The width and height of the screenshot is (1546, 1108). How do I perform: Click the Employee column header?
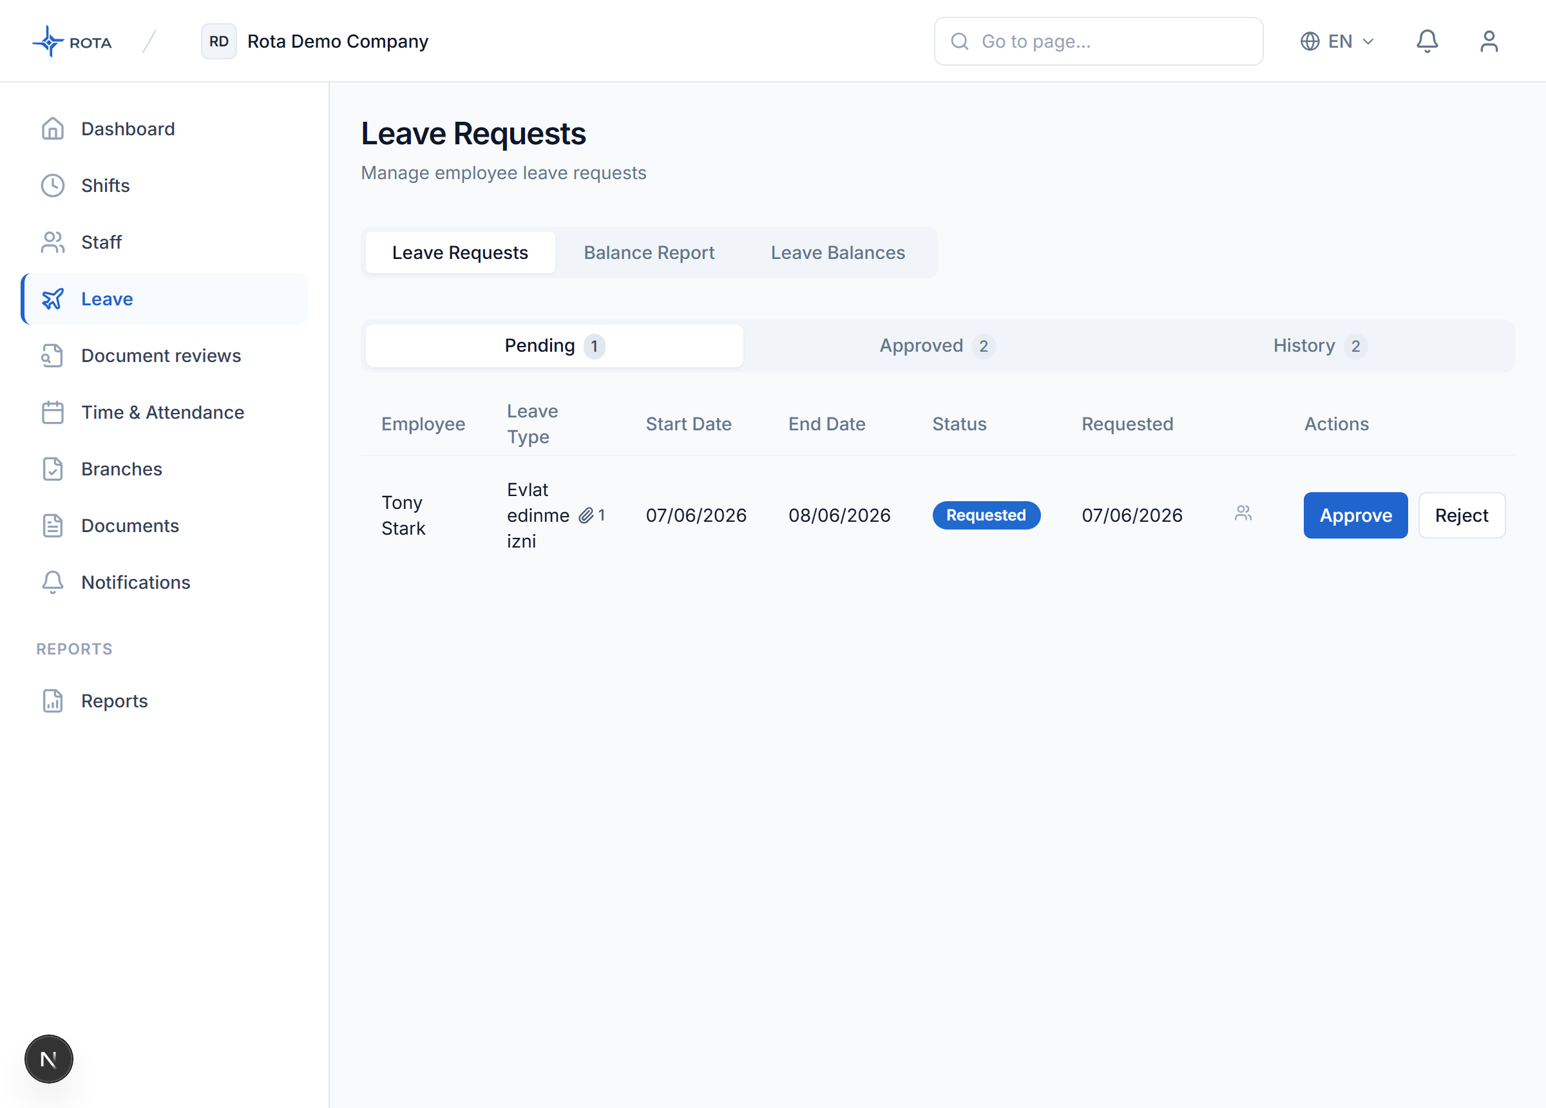pyautogui.click(x=423, y=423)
